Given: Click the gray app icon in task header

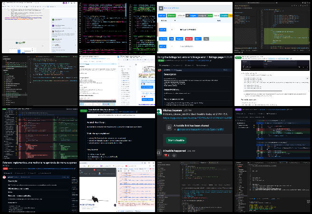Looking at the screenshot, I should 161,8.
